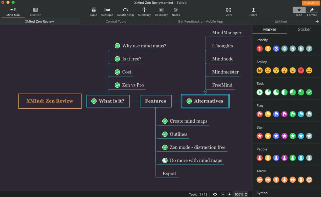Image resolution: width=321 pixels, height=197 pixels.
Task: Add a new sheet with plus button
Action: click(317, 22)
